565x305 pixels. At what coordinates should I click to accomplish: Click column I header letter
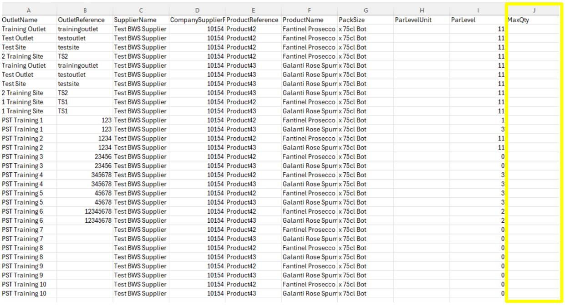(x=478, y=10)
